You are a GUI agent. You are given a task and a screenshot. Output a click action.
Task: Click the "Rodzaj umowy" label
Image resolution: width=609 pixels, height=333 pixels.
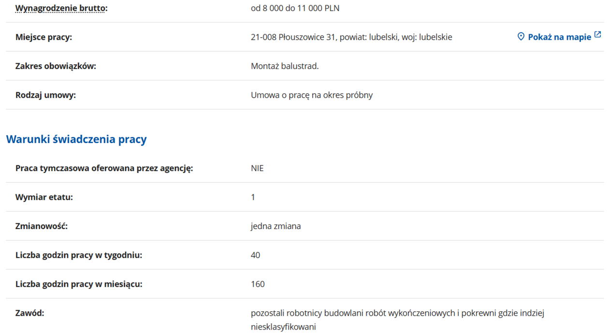(x=45, y=95)
